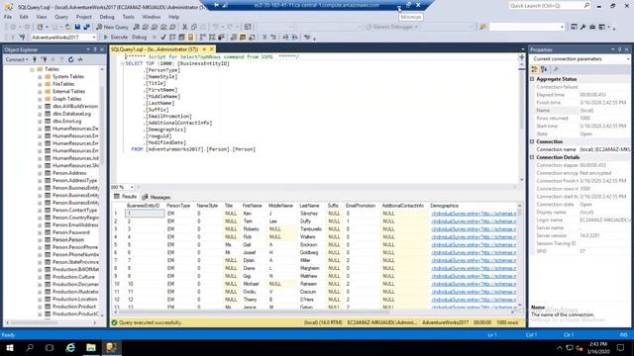Click the Comment Out Selected Lines icon
Image resolution: width=634 pixels, height=356 pixels.
click(264, 38)
